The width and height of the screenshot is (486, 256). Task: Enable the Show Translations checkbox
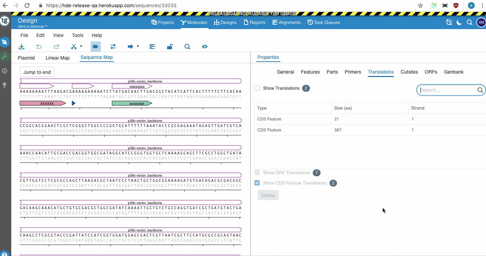point(257,88)
